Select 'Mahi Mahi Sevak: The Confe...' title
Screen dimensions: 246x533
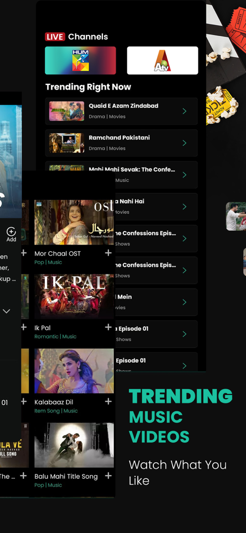point(132,170)
